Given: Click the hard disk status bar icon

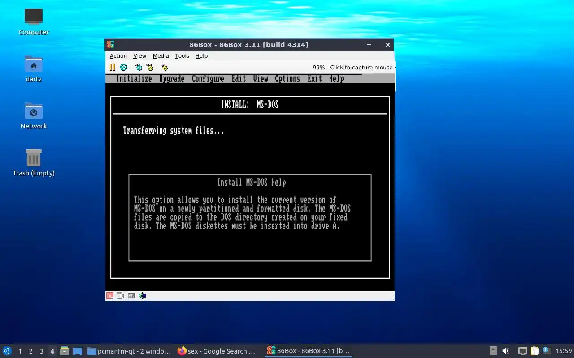Looking at the screenshot, I should [x=131, y=296].
